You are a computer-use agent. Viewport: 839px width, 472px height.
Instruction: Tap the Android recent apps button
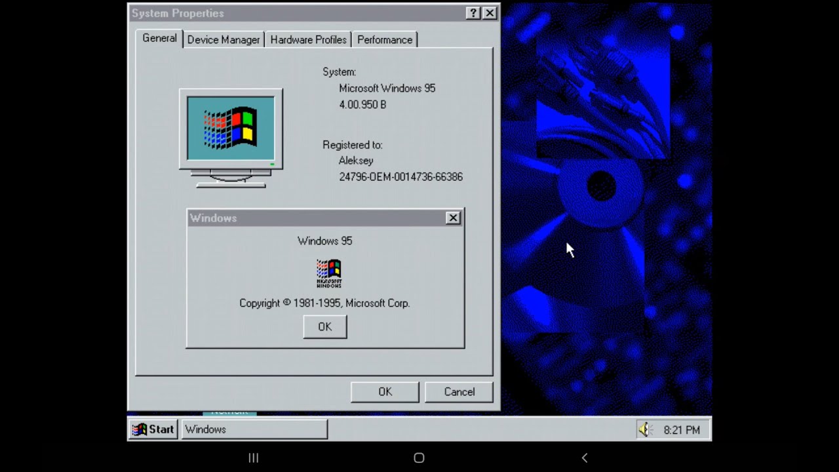tap(254, 458)
